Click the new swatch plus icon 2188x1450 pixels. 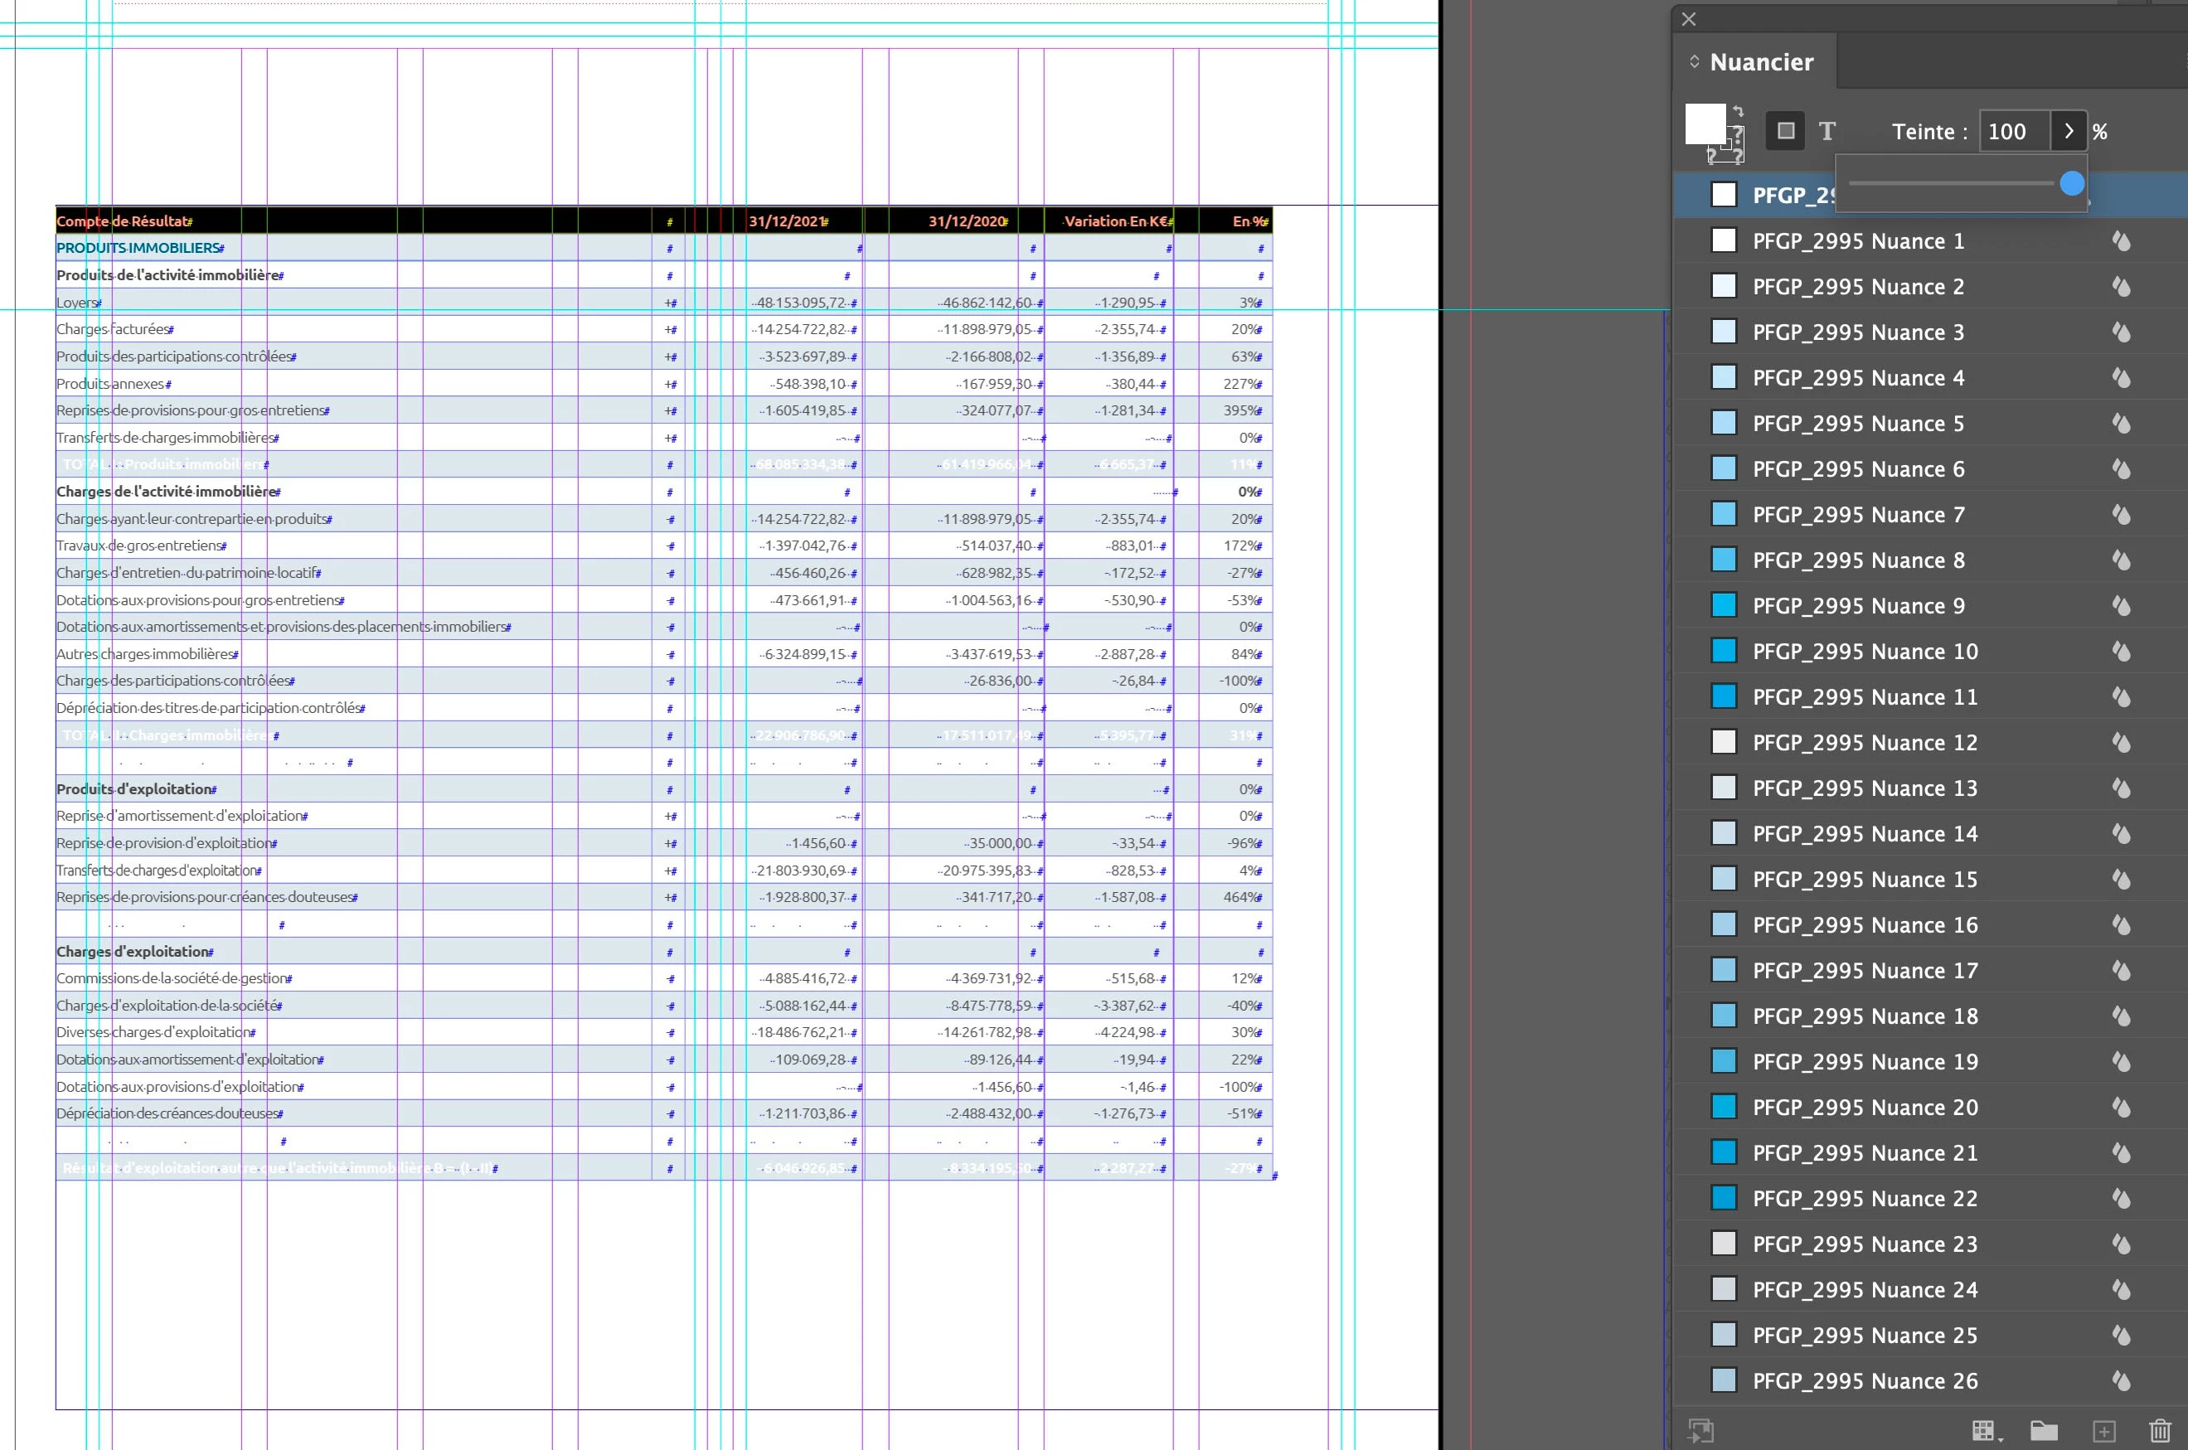click(2104, 1431)
